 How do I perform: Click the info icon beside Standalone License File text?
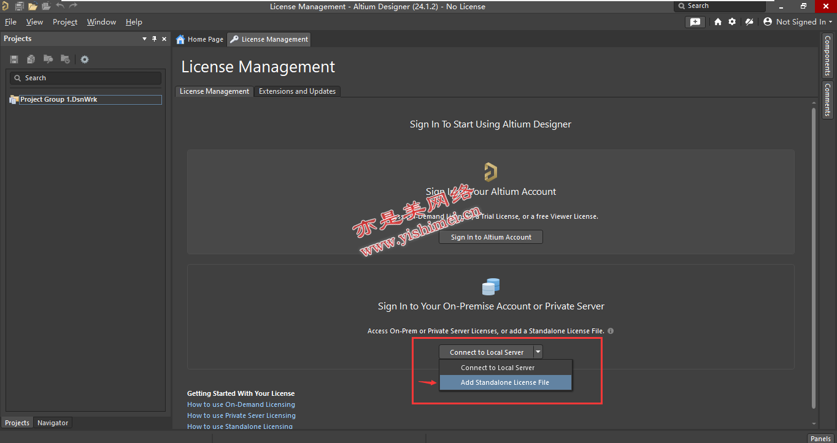[x=611, y=331]
